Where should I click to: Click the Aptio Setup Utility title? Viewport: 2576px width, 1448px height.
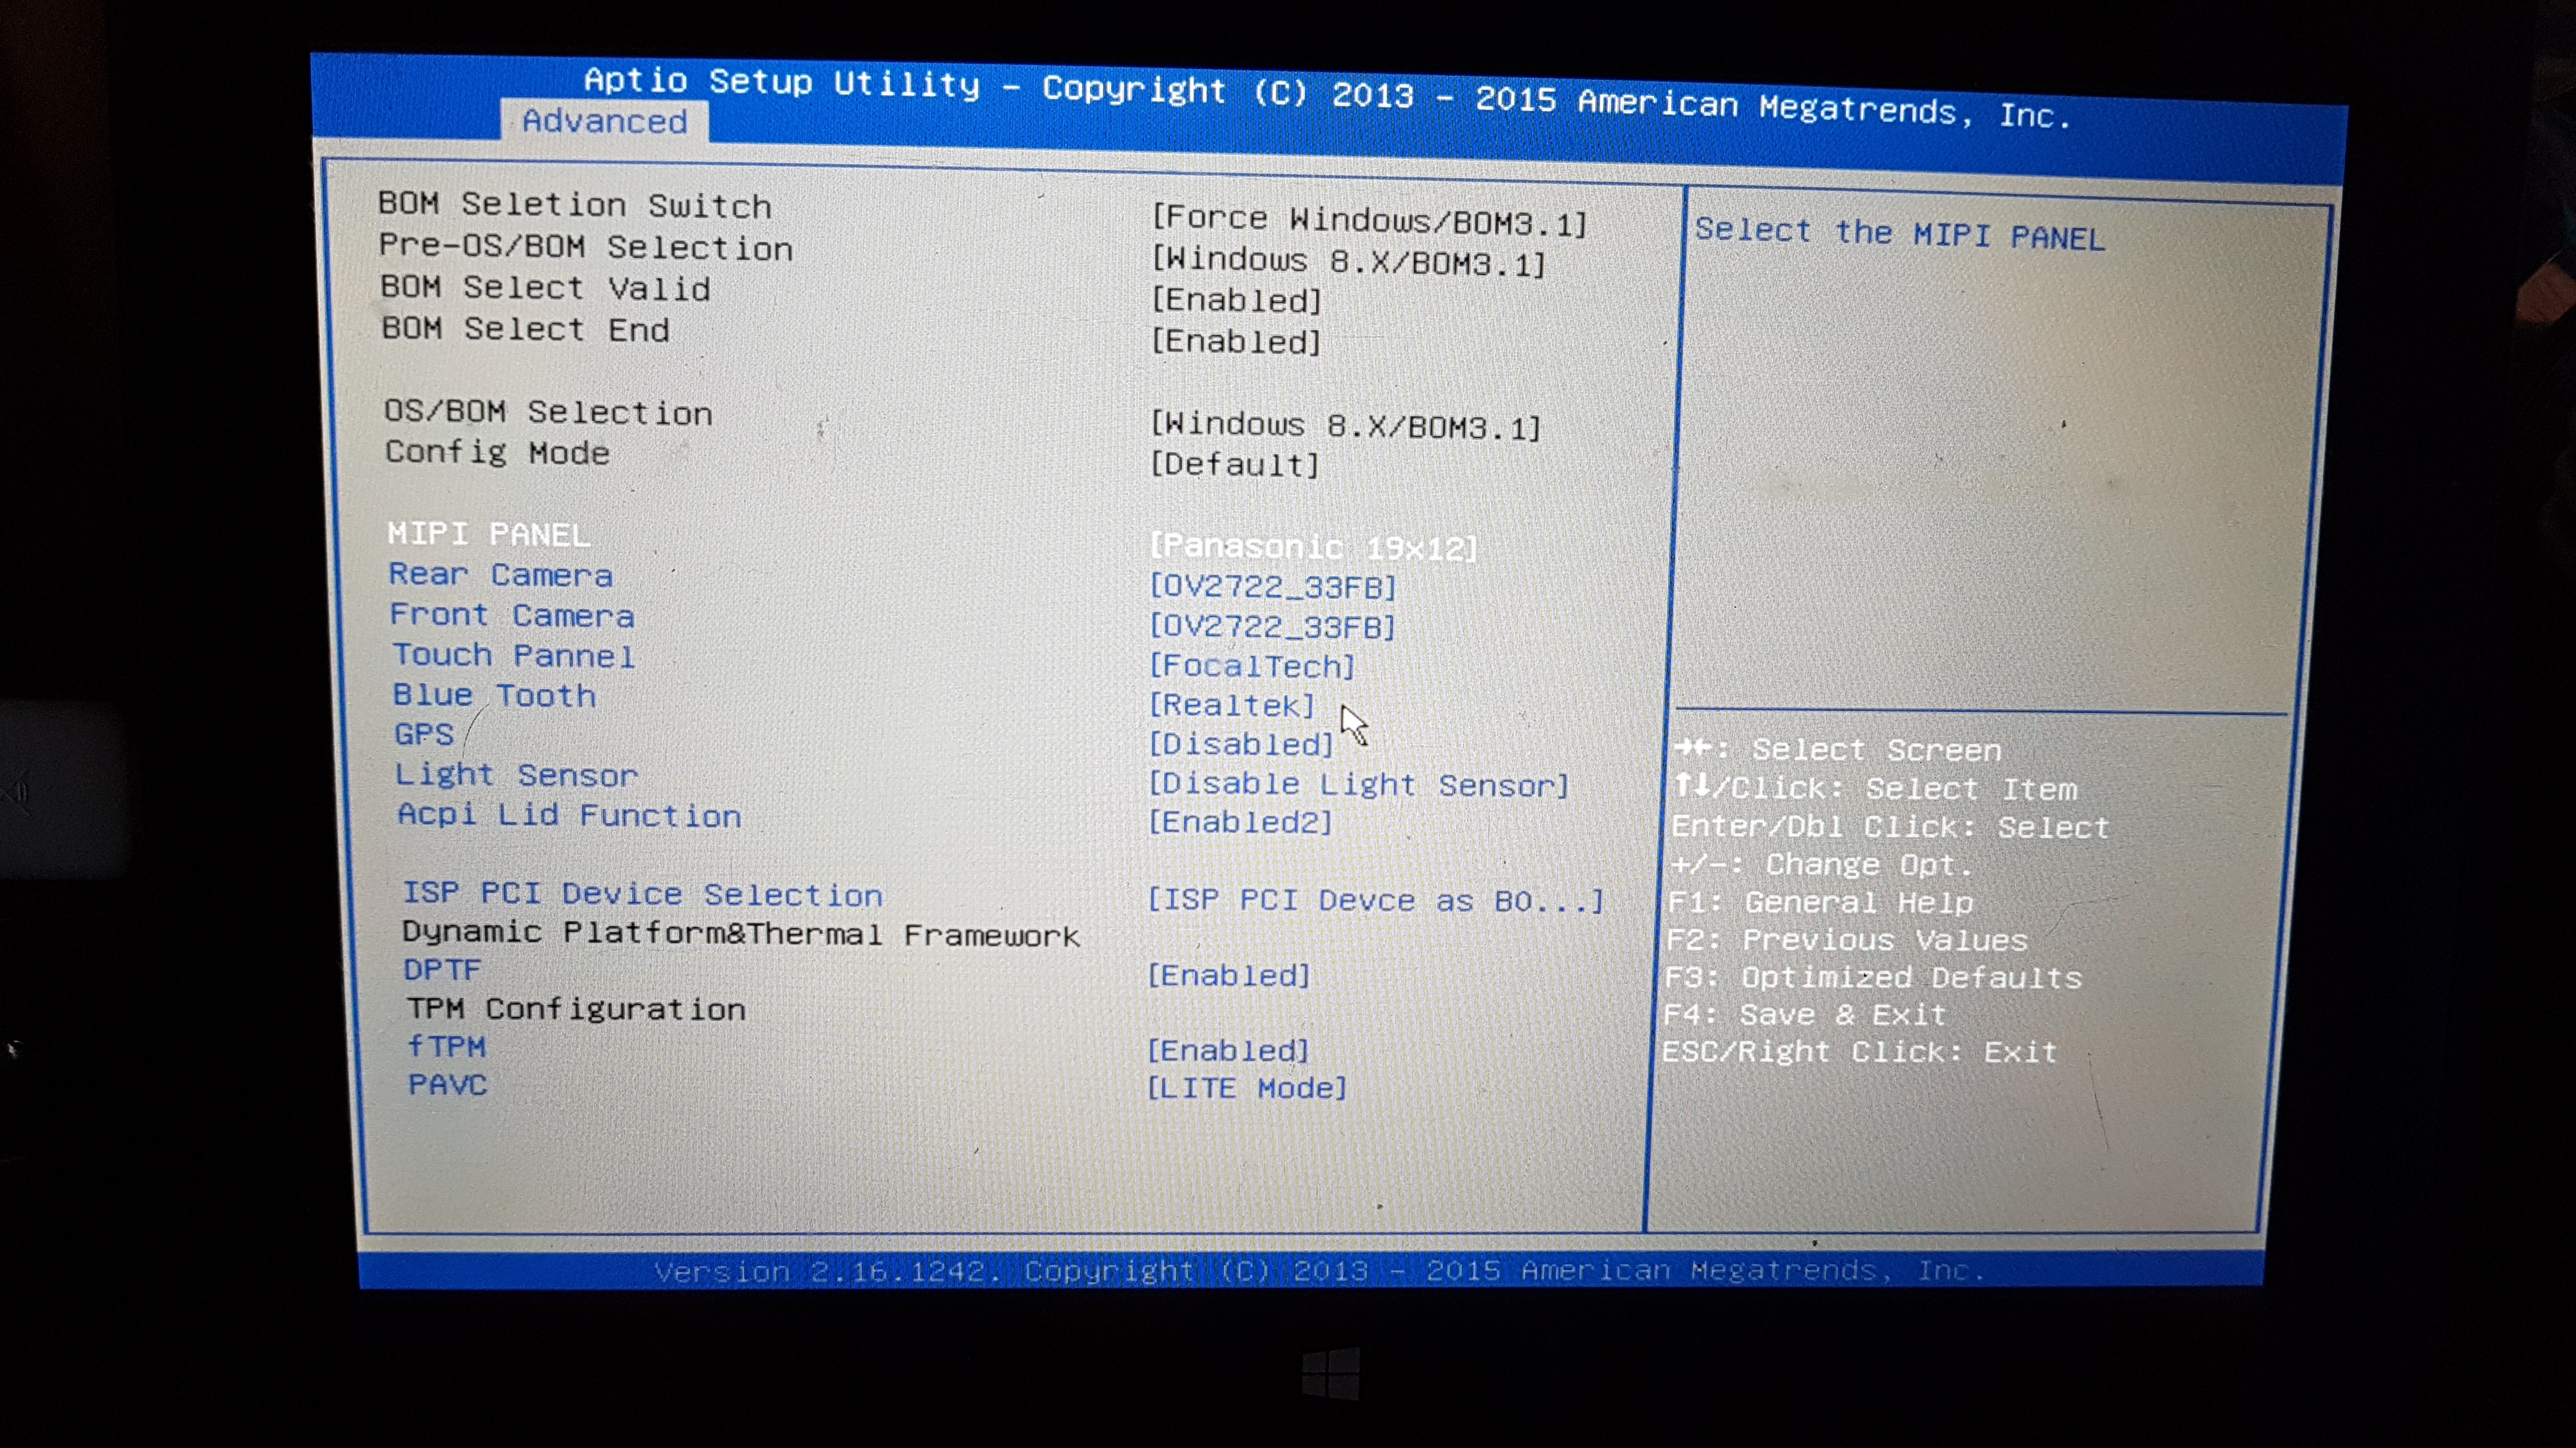[1327, 97]
